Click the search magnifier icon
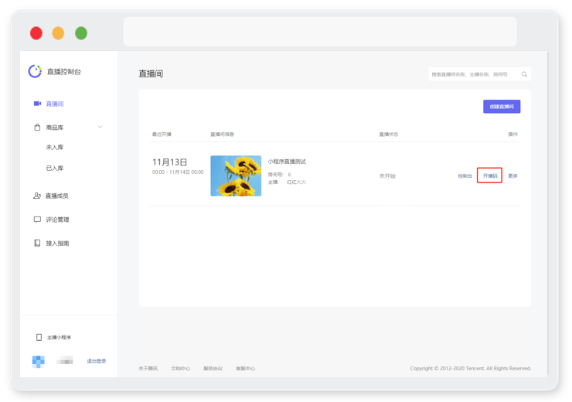This screenshot has height=402, width=572. click(x=524, y=74)
